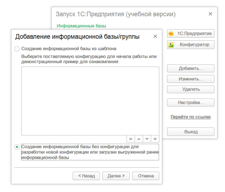This screenshot has height=192, width=225.
Task: Launch '1С:Предприятие' button text
Action: click(195, 34)
